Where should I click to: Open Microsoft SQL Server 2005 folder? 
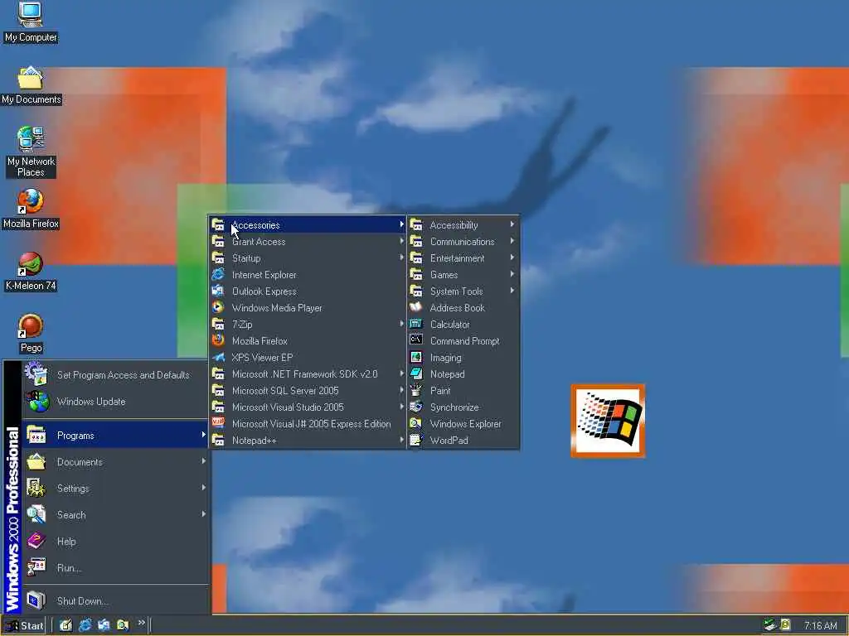coord(308,391)
